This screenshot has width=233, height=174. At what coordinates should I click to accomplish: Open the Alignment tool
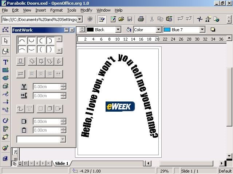tap(6, 129)
